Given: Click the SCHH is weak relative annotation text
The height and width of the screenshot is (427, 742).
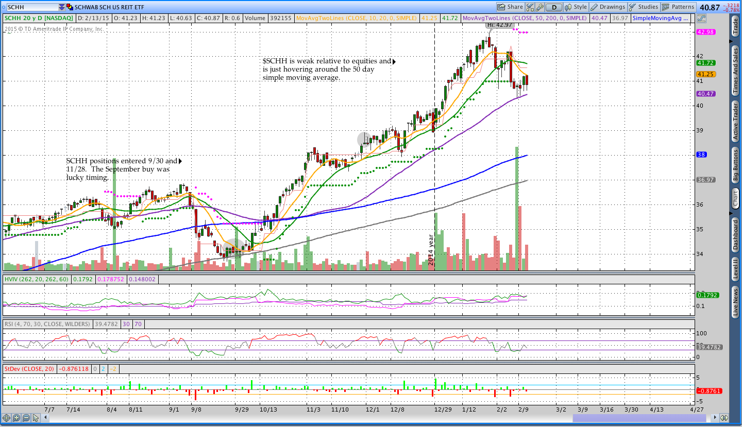Looking at the screenshot, I should click(327, 69).
